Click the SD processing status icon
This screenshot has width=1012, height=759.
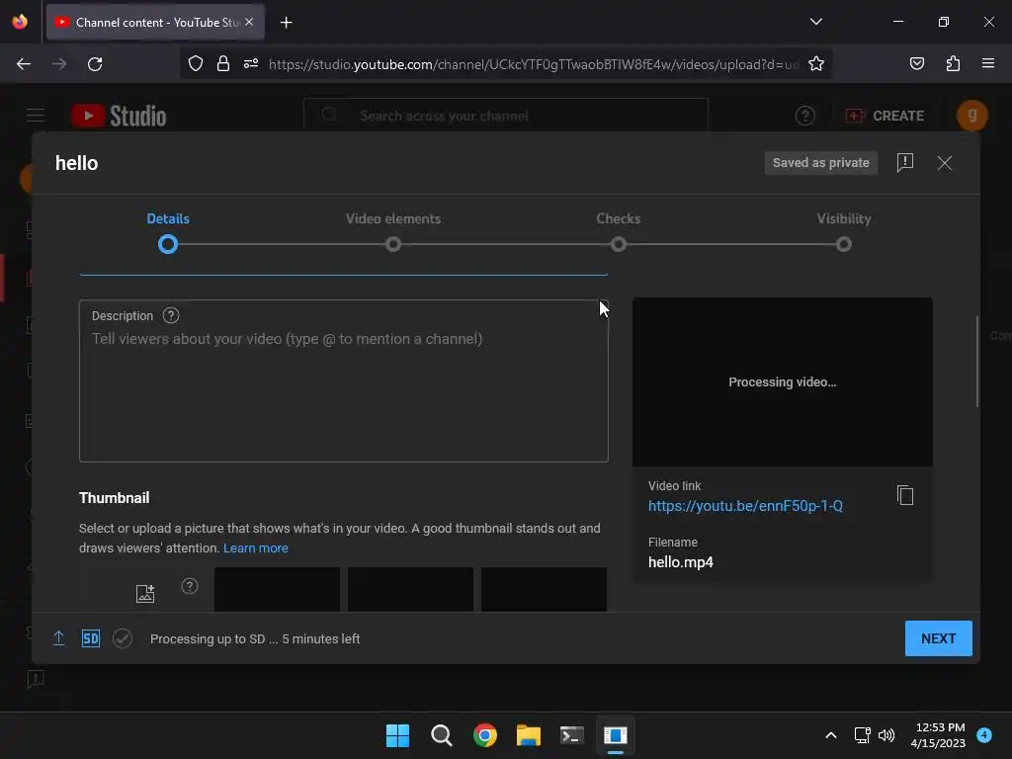(x=90, y=638)
